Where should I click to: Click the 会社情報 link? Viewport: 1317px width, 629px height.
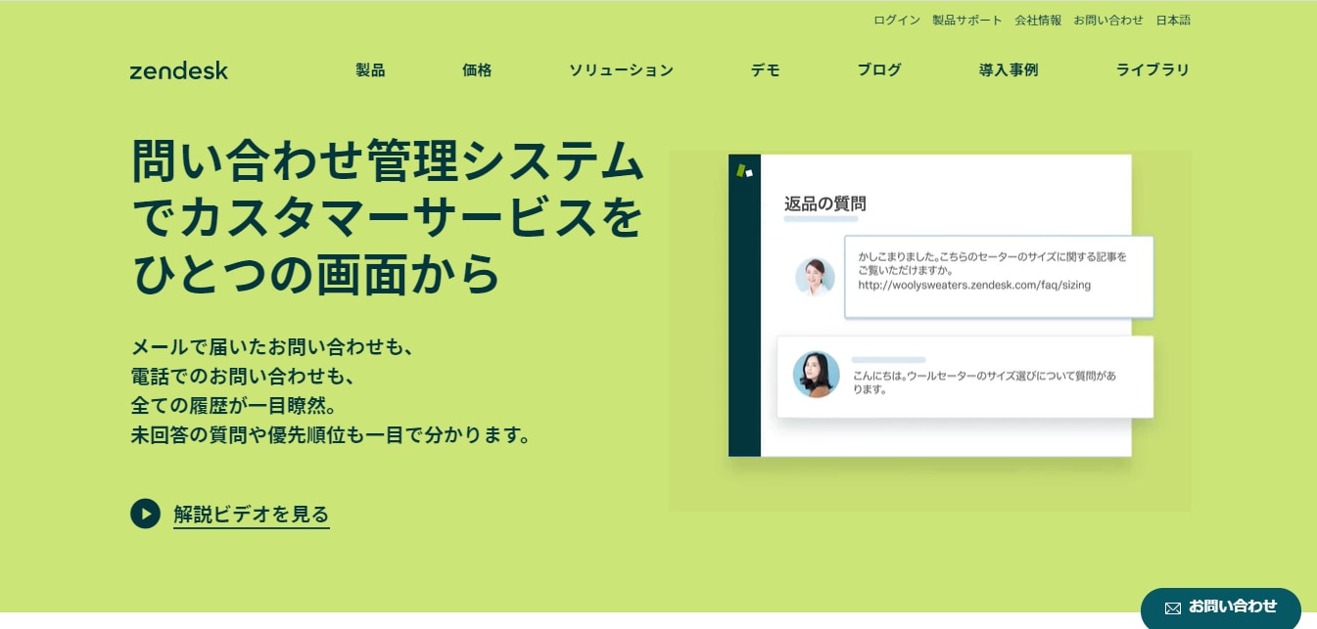1038,20
